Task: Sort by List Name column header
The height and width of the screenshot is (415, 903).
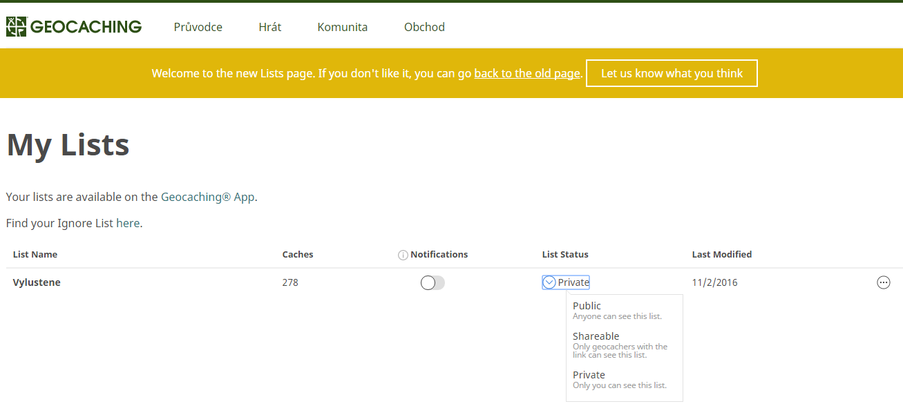Action: pyautogui.click(x=35, y=255)
